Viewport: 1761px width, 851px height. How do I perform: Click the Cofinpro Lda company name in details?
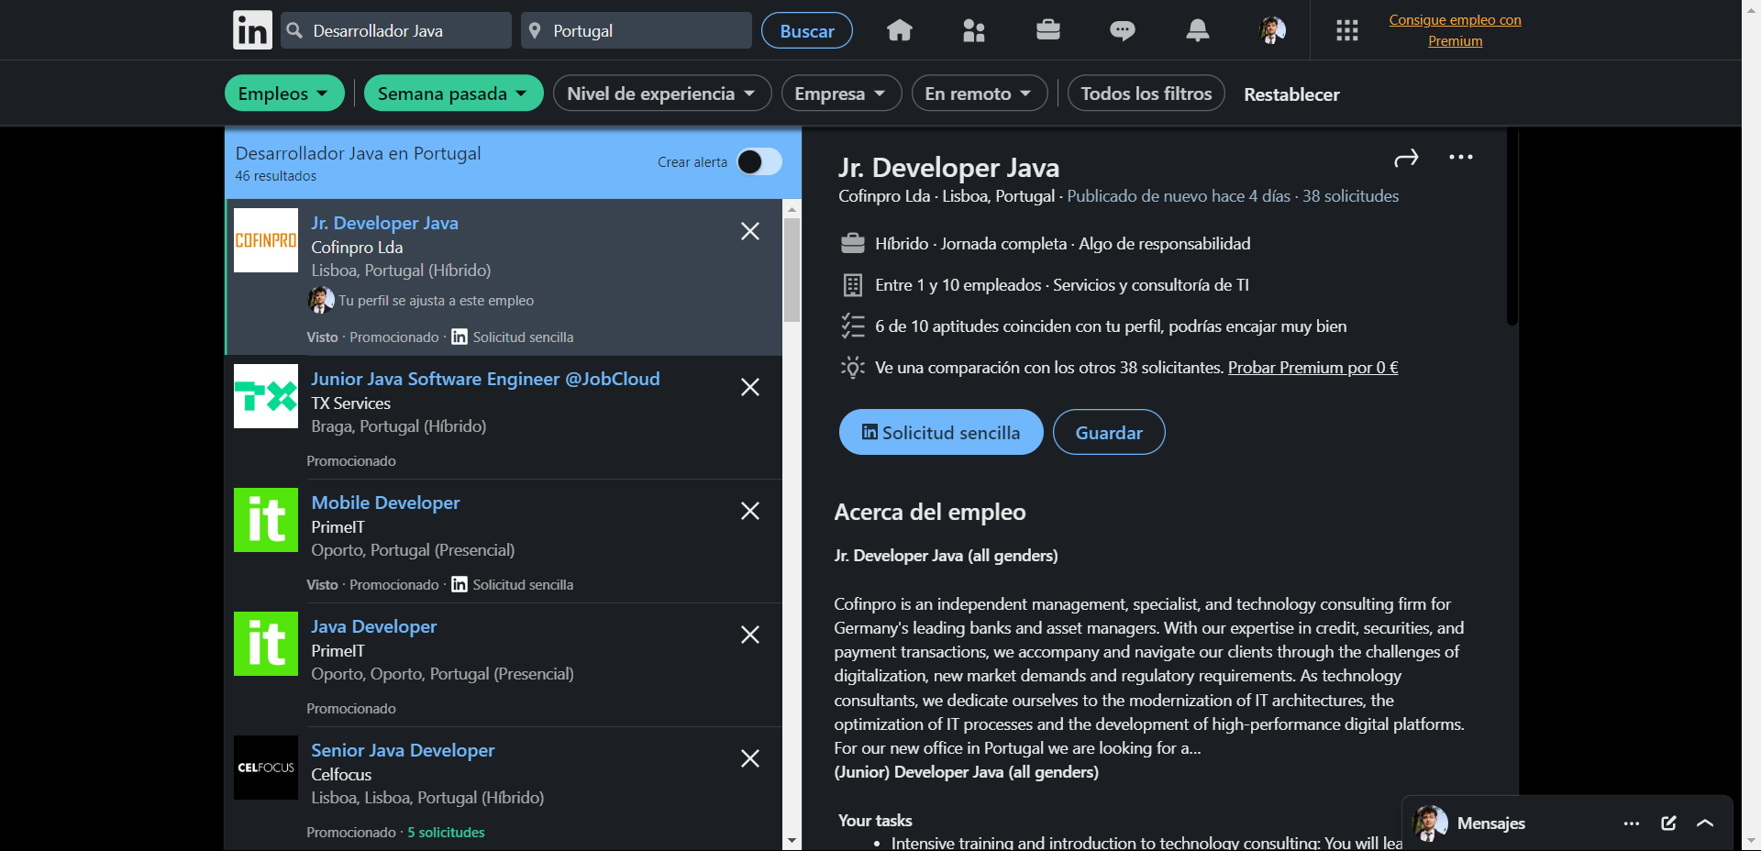click(x=884, y=196)
